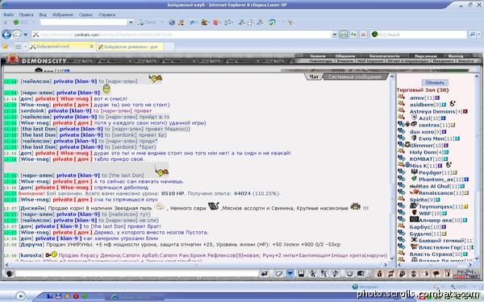
Task: Click the Windows media player taskbar button
Action: pyautogui.click(x=20, y=296)
